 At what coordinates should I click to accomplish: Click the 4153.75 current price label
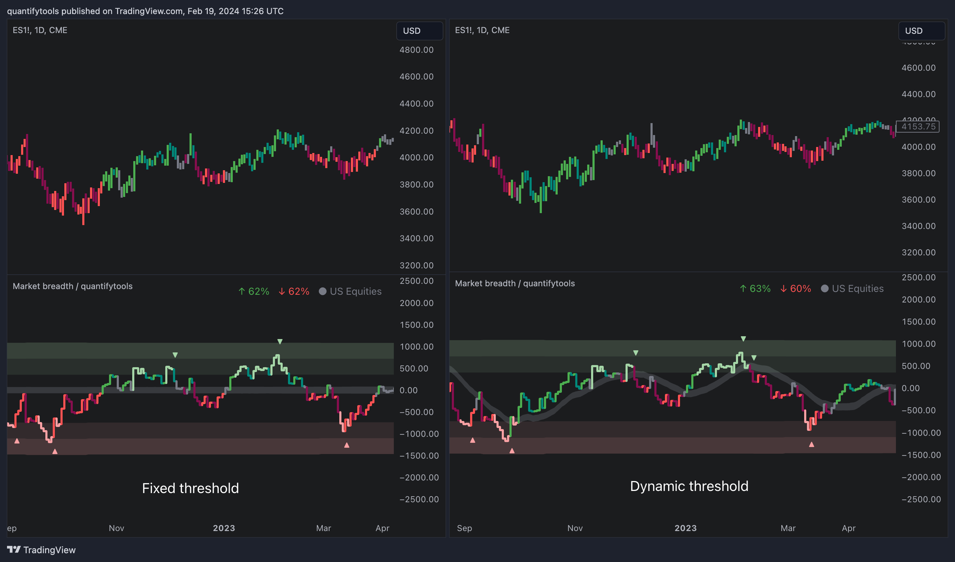pyautogui.click(x=917, y=127)
